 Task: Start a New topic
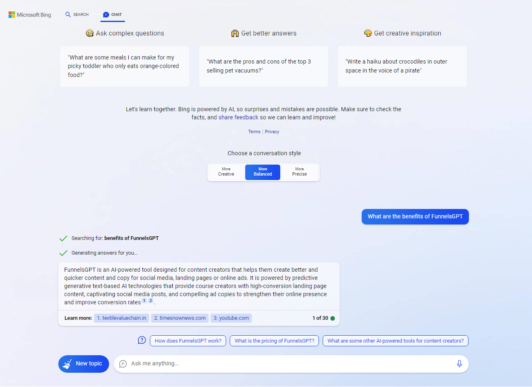(84, 364)
